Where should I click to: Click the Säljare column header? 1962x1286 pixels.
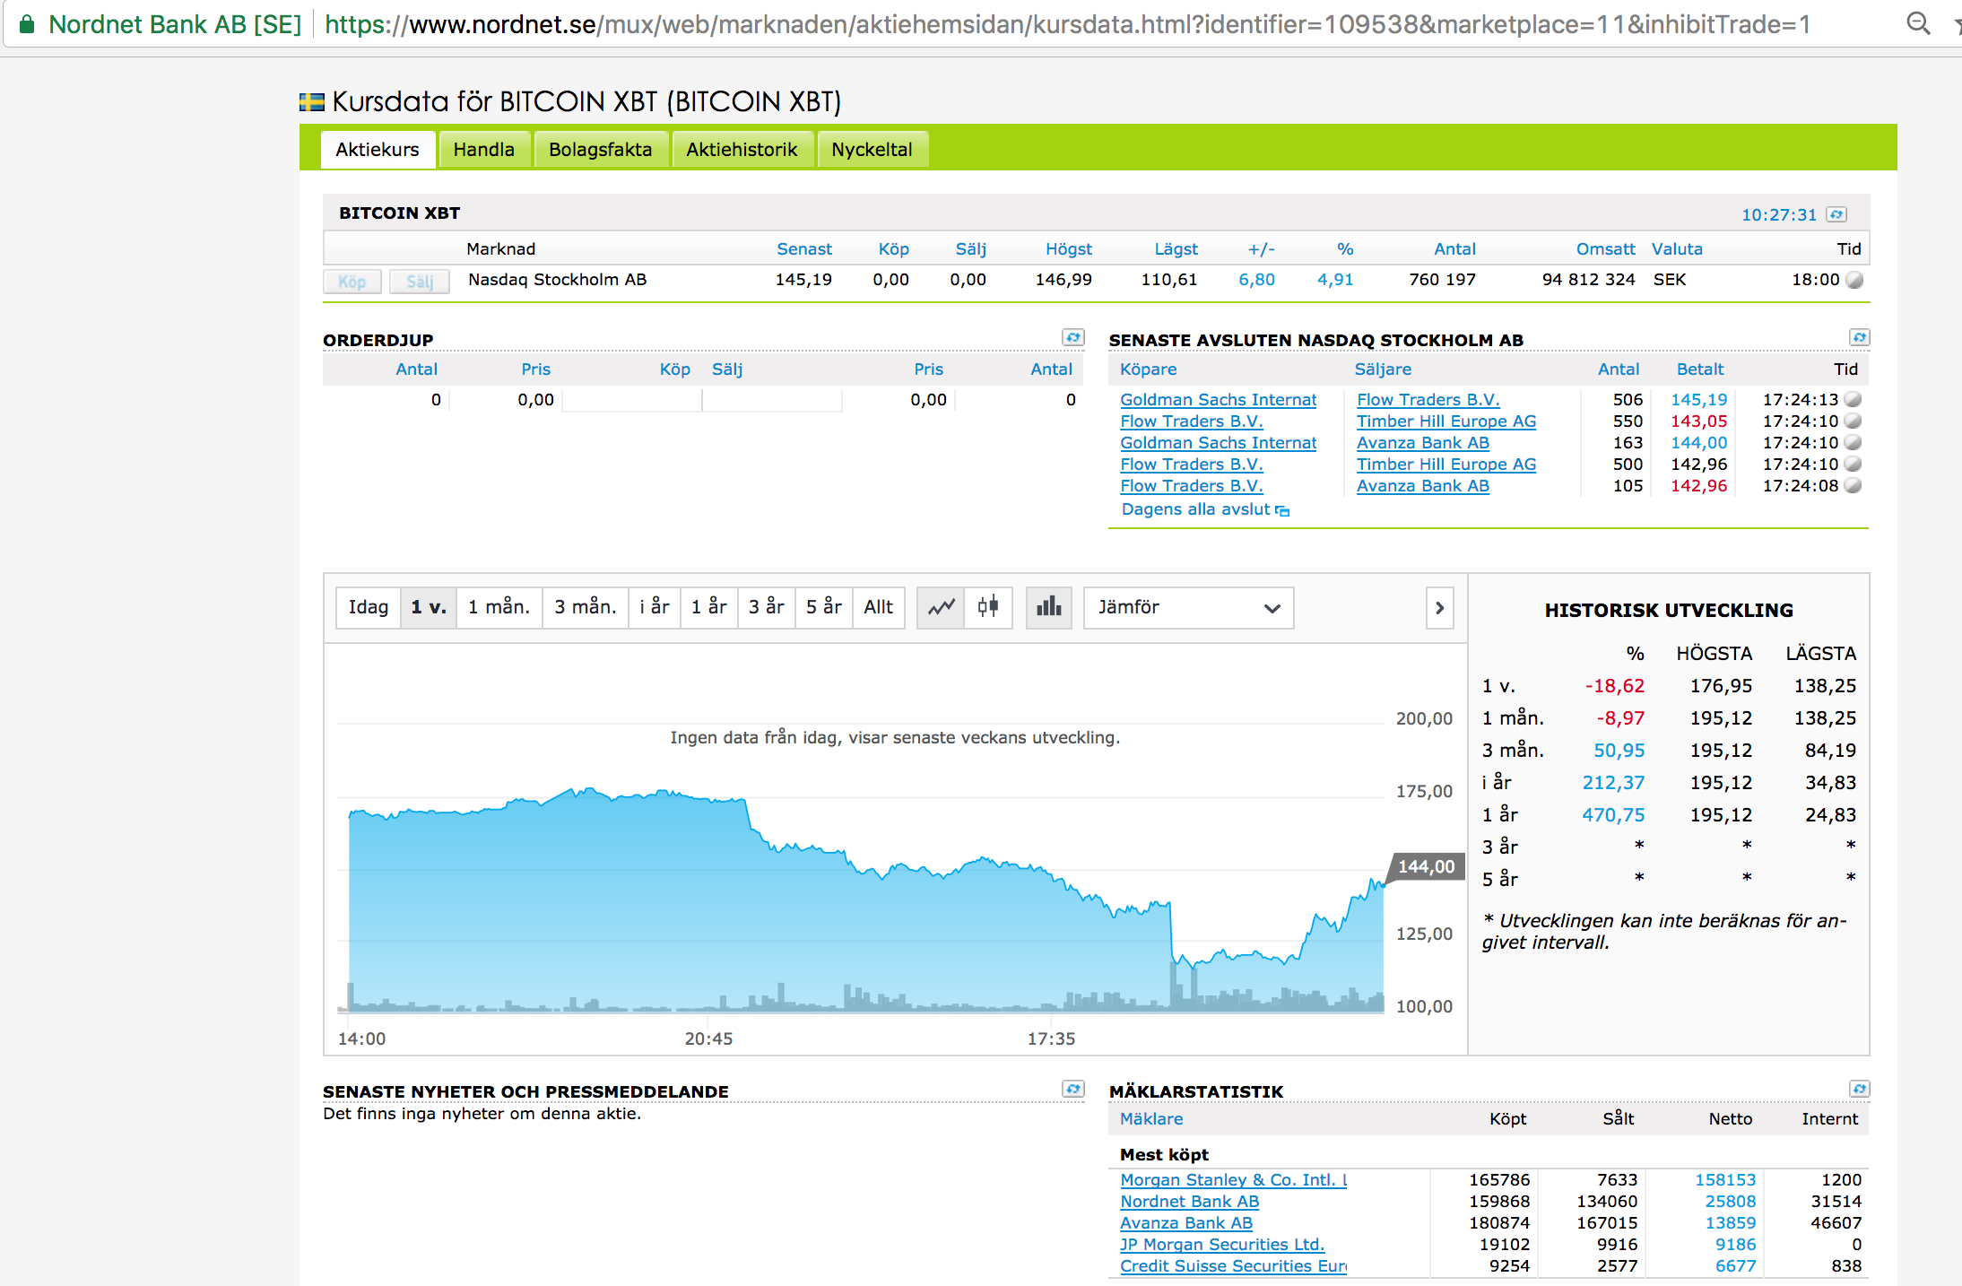click(1383, 369)
